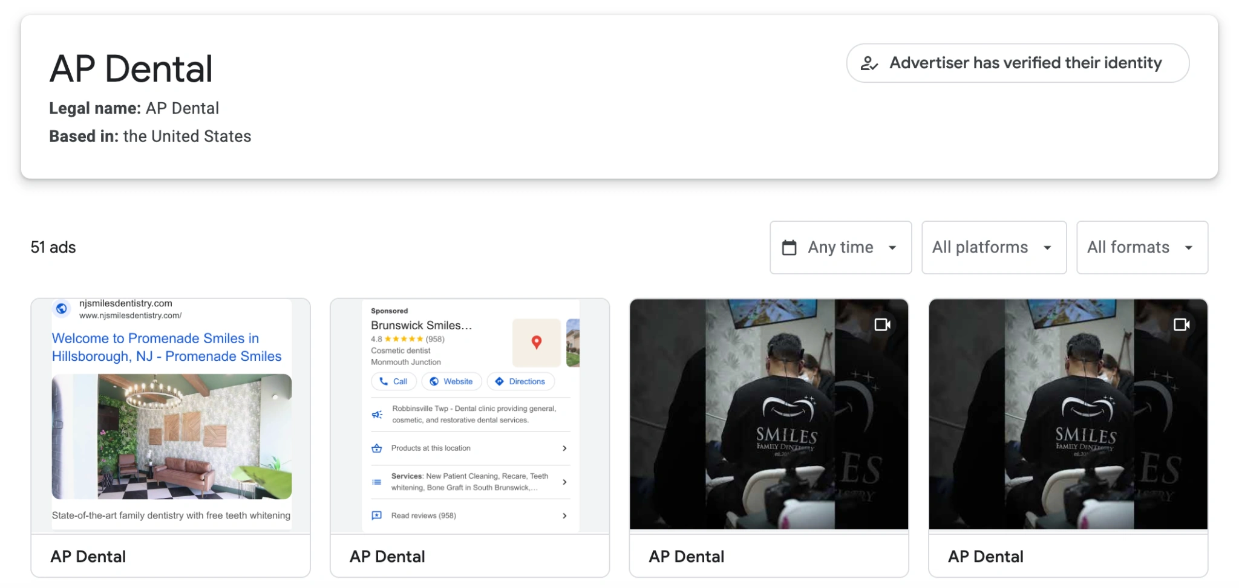Click the building photo thumbnail beside map

pos(573,343)
